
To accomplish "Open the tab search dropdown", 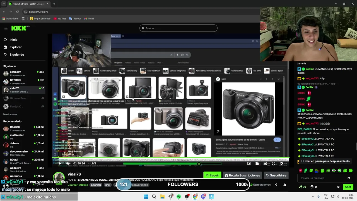I will click(4, 4).
